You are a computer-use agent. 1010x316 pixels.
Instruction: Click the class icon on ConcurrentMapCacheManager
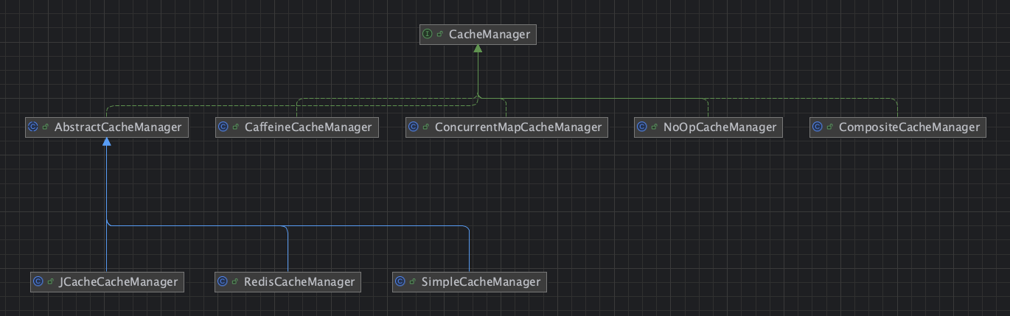[x=413, y=127]
